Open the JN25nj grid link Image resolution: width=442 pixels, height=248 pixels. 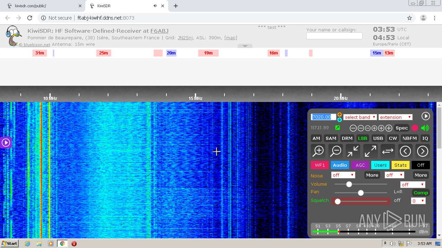pyautogui.click(x=185, y=38)
